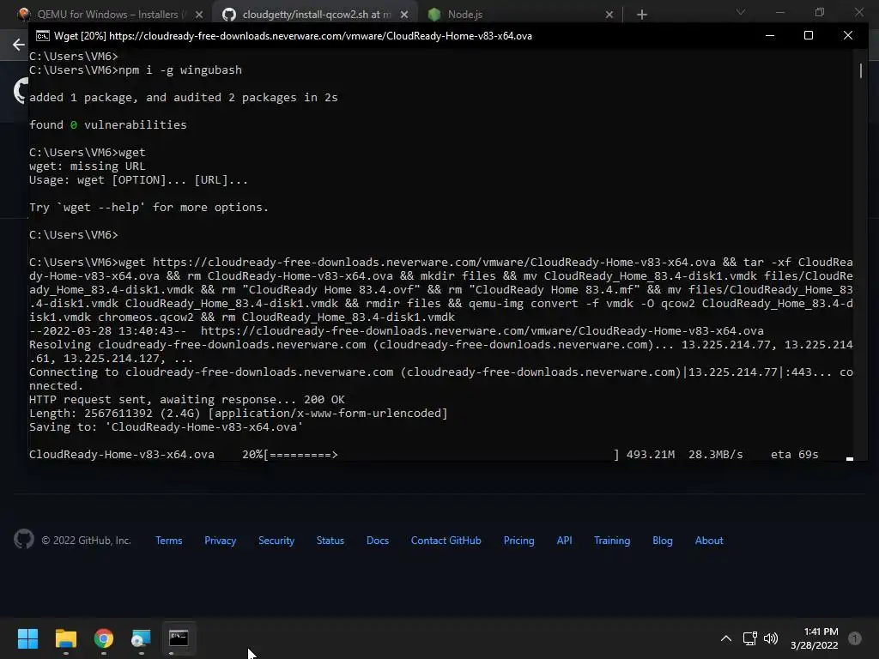879x659 pixels.
Task: Open the About footer link
Action: coord(709,541)
